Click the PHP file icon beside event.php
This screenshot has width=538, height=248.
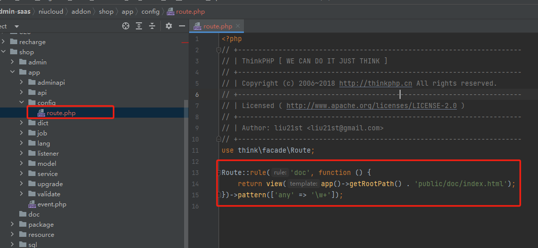32,204
